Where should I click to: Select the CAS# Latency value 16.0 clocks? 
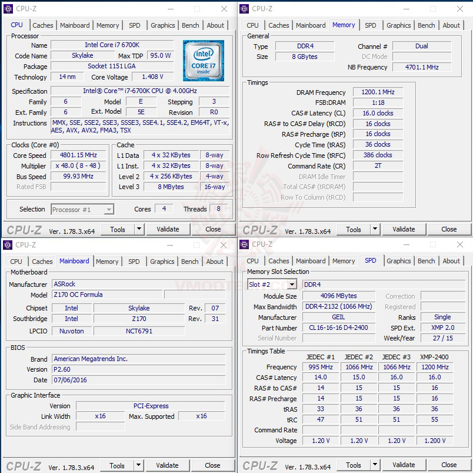click(x=378, y=113)
